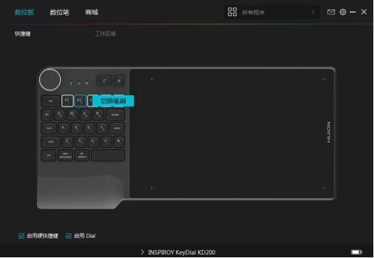Click the 切换笔刷 tooltip label
Image resolution: width=374 pixels, height=258 pixels.
[113, 101]
